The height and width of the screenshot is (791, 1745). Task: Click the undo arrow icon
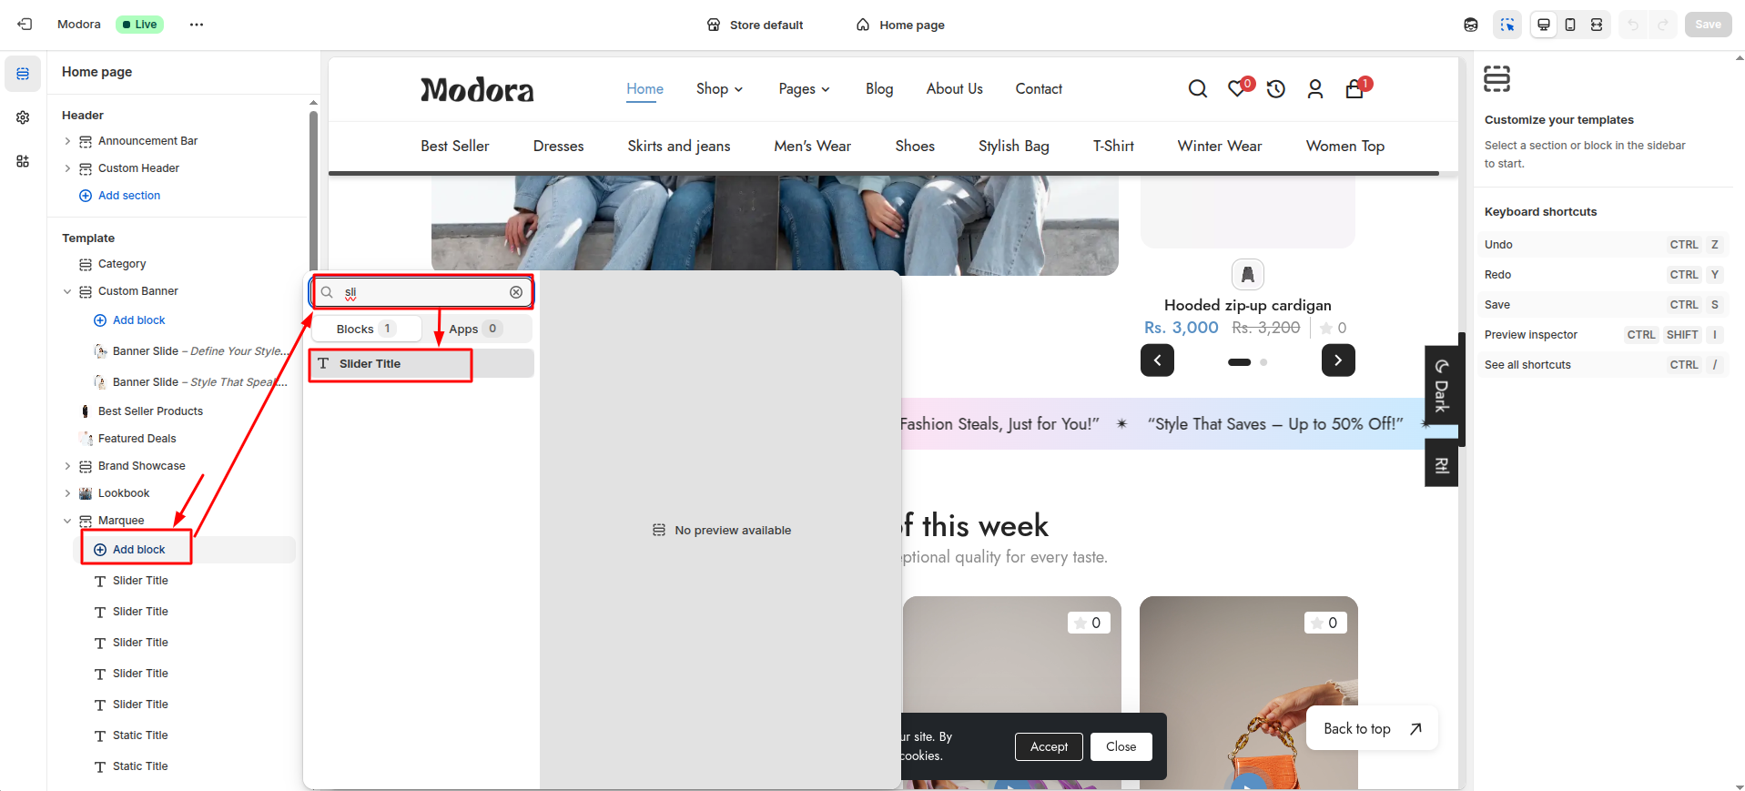click(1633, 25)
